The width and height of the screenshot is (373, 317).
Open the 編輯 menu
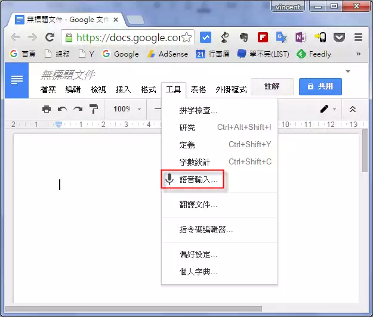point(73,89)
